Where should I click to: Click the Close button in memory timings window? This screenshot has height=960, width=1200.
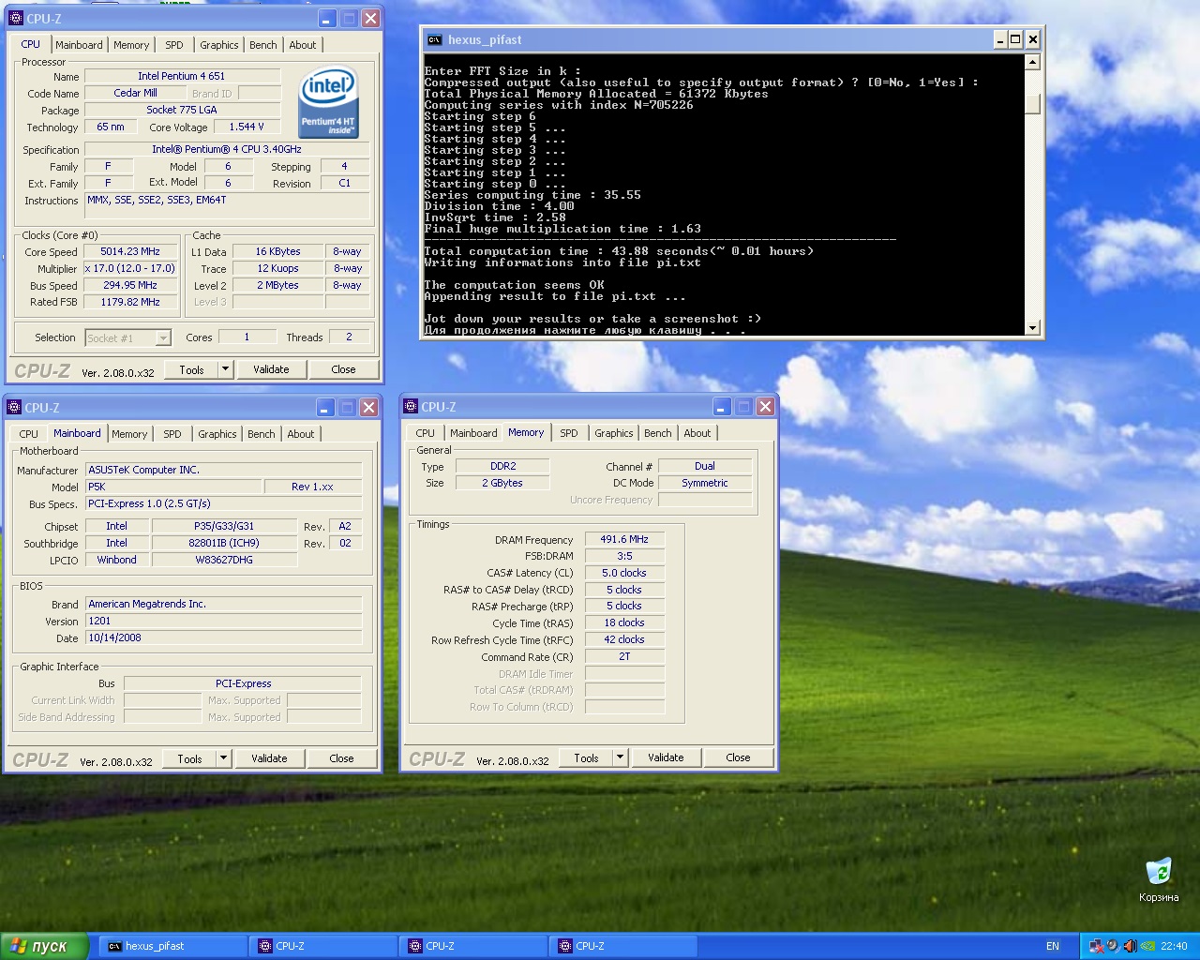pos(738,757)
